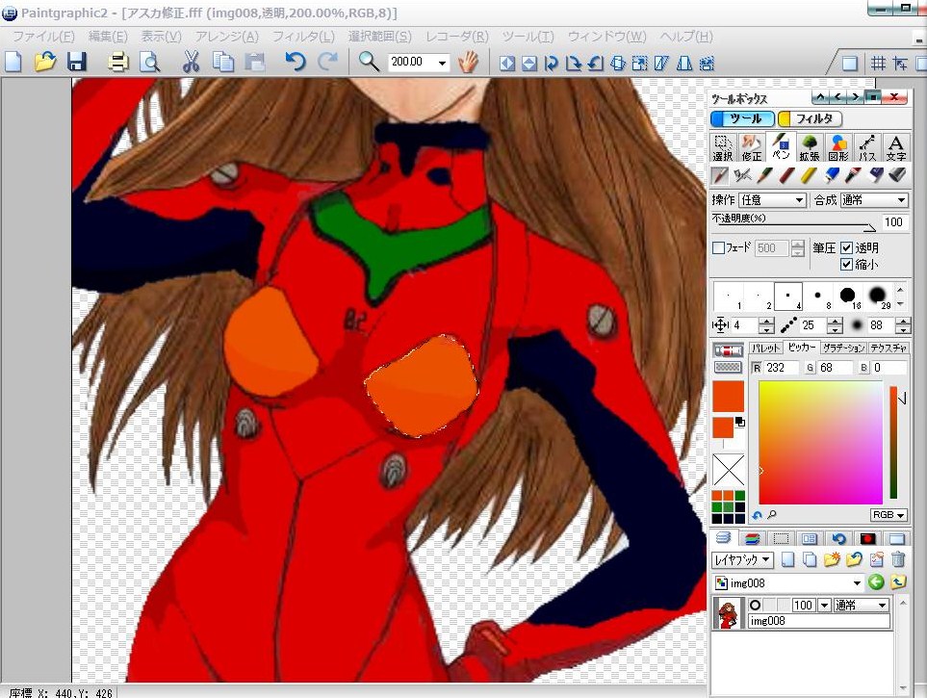Screen dimensions: 927x698
Task: Select the パス path tool group
Action: [867, 147]
